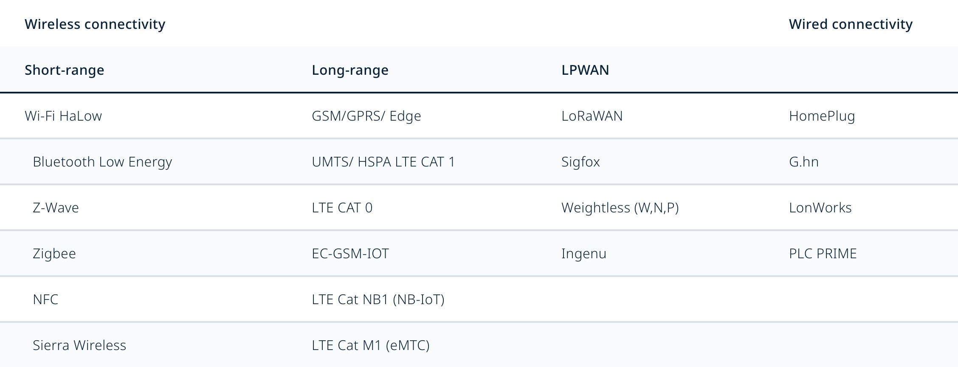Select the Sigfox entry
This screenshot has width=958, height=367.
[580, 162]
